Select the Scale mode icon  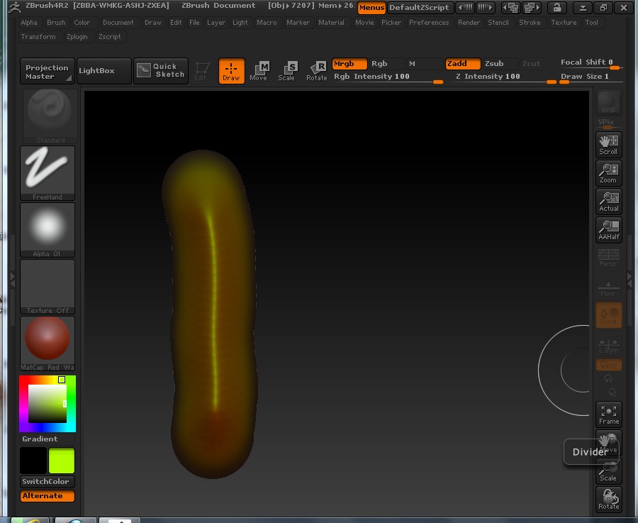click(288, 71)
